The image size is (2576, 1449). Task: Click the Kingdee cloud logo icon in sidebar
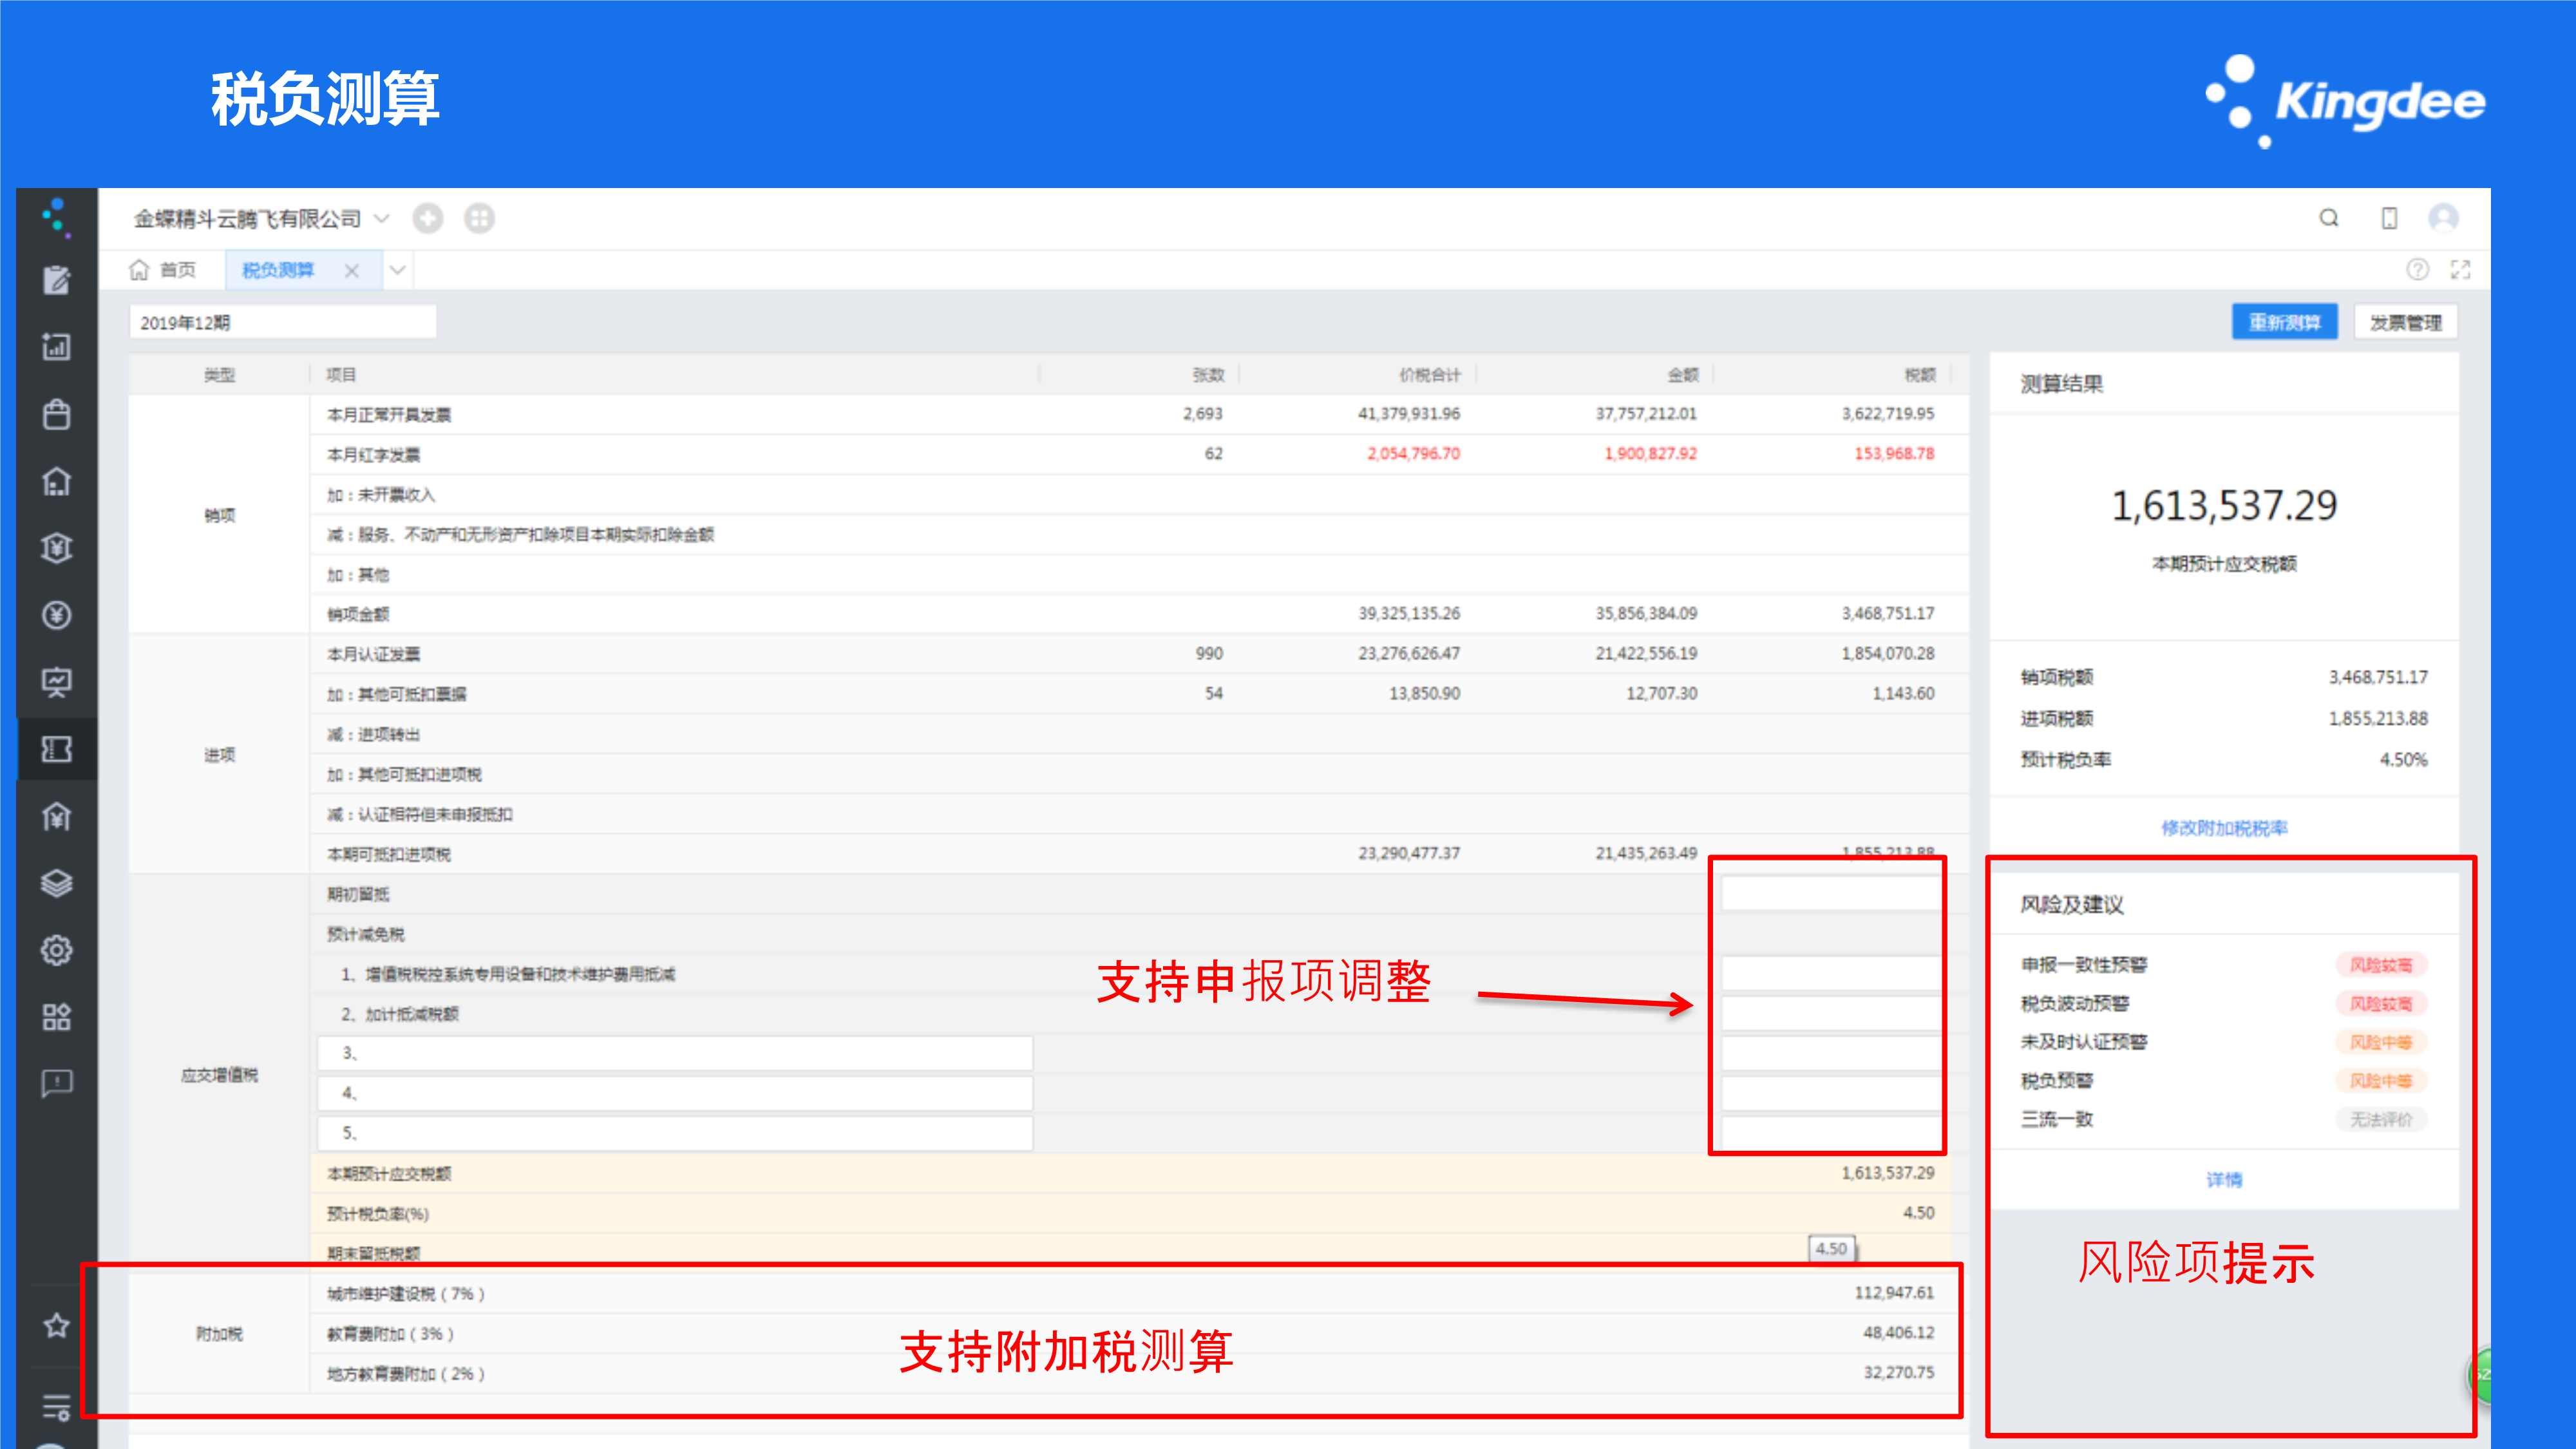coord(56,217)
